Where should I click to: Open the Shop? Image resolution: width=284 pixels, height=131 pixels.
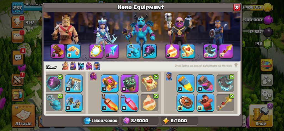pos(261,116)
